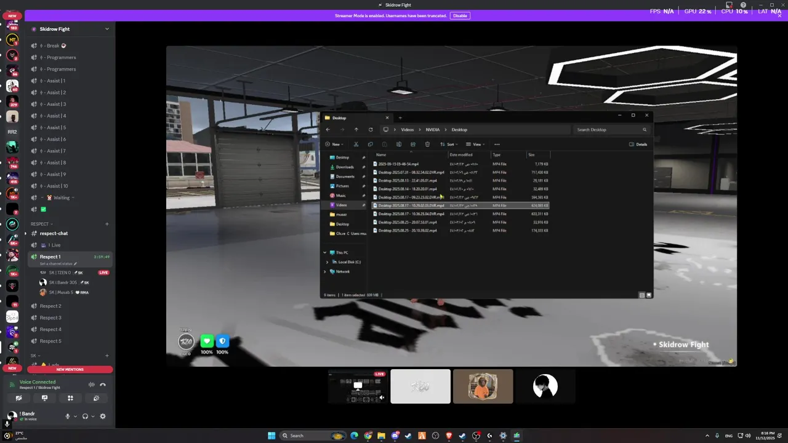Open the Sort dropdown in File Explorer
Viewport: 788px width, 443px height.
(449, 144)
